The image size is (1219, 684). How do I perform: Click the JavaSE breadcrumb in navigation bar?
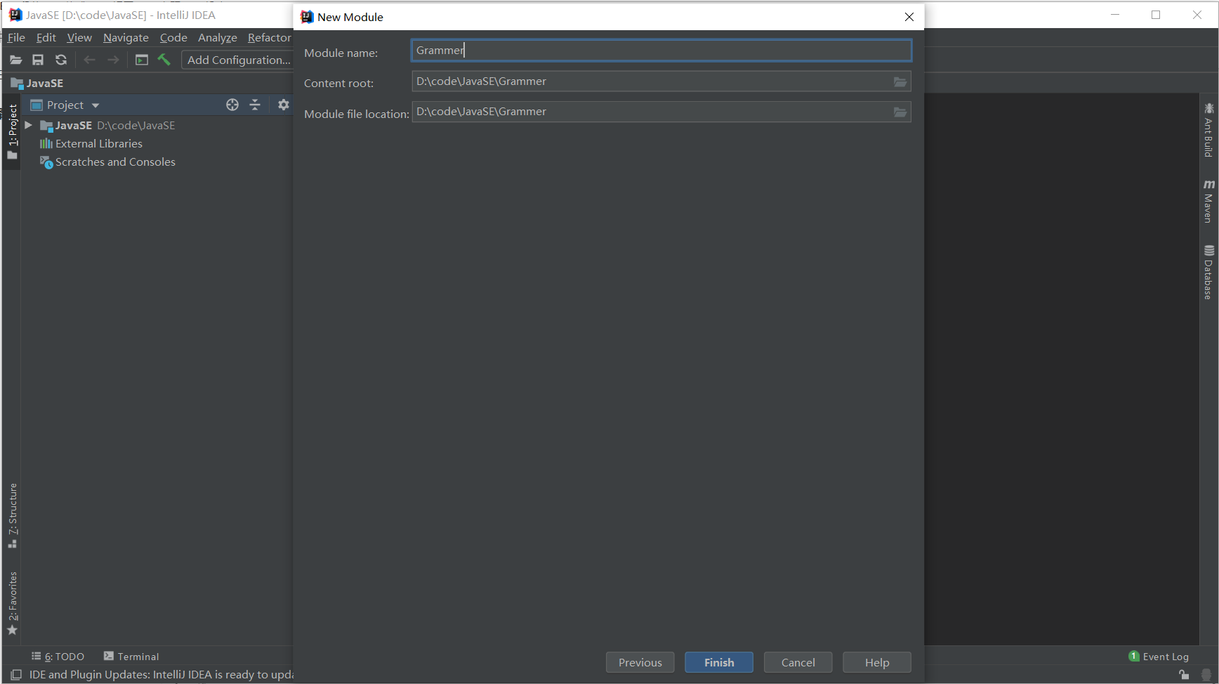[x=37, y=84]
